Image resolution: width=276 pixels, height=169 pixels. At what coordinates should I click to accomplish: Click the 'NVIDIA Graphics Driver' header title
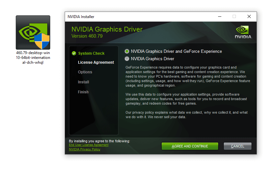pyautogui.click(x=107, y=29)
